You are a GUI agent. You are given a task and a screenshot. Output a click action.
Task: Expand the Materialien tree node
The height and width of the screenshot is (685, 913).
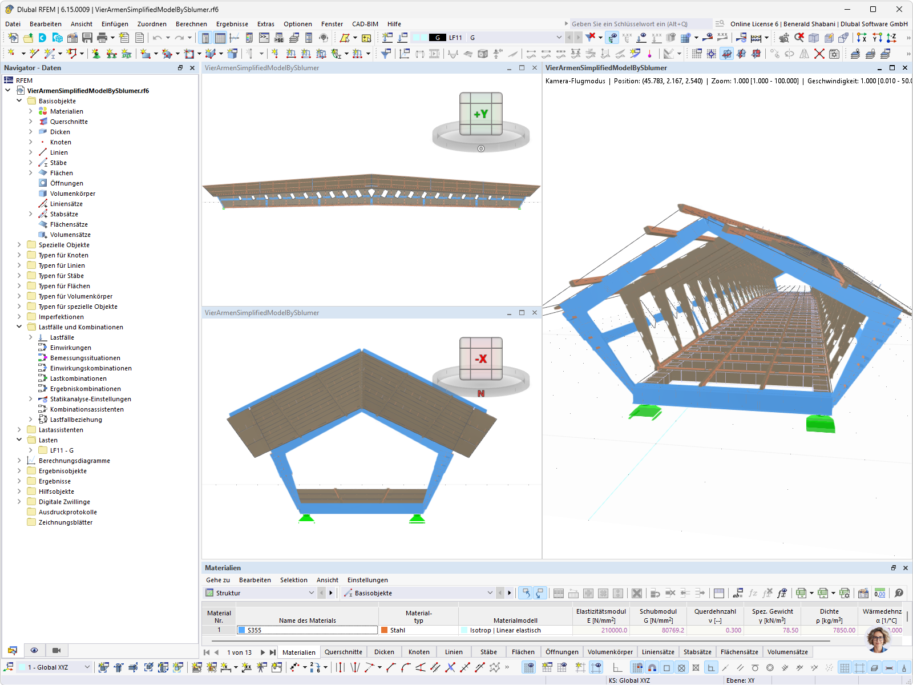pyautogui.click(x=31, y=111)
